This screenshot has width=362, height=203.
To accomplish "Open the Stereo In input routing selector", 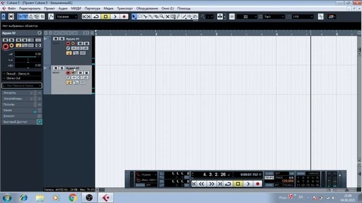I will point(22,74).
